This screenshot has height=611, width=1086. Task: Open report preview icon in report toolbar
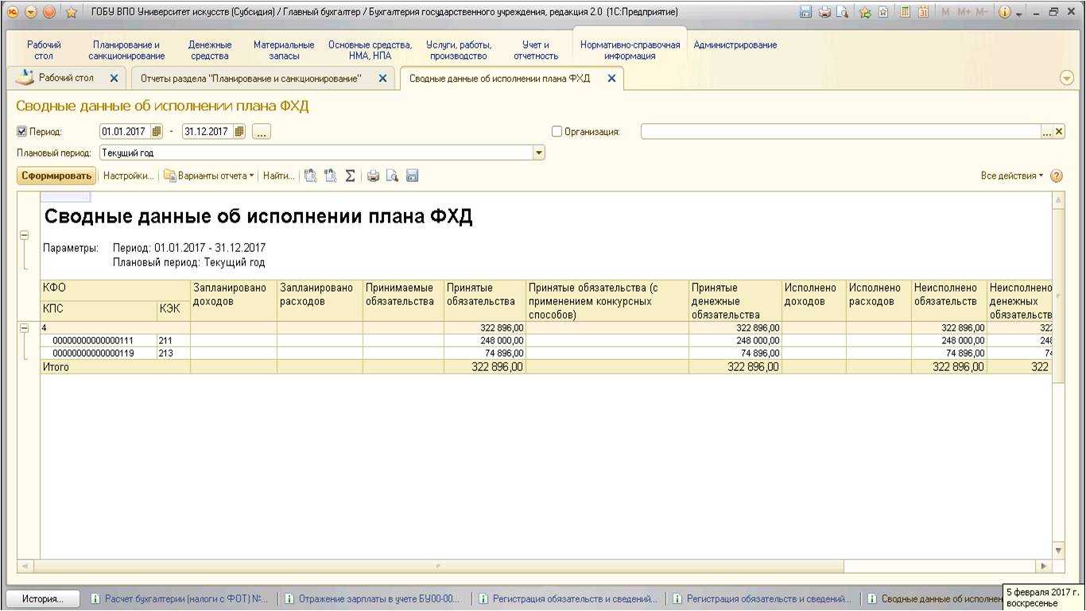[392, 176]
